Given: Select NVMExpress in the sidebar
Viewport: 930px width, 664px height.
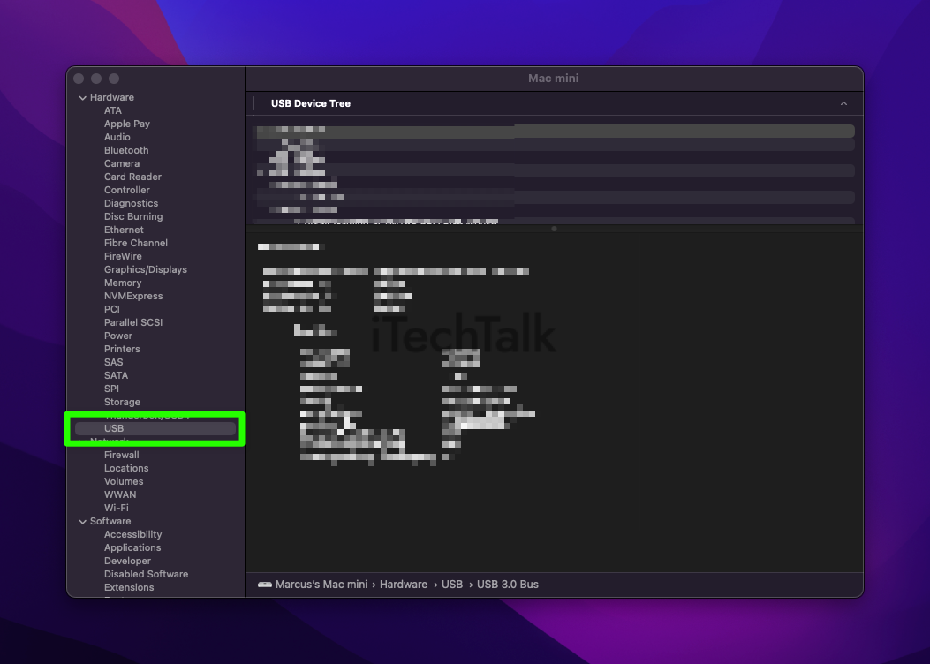Looking at the screenshot, I should 133,296.
